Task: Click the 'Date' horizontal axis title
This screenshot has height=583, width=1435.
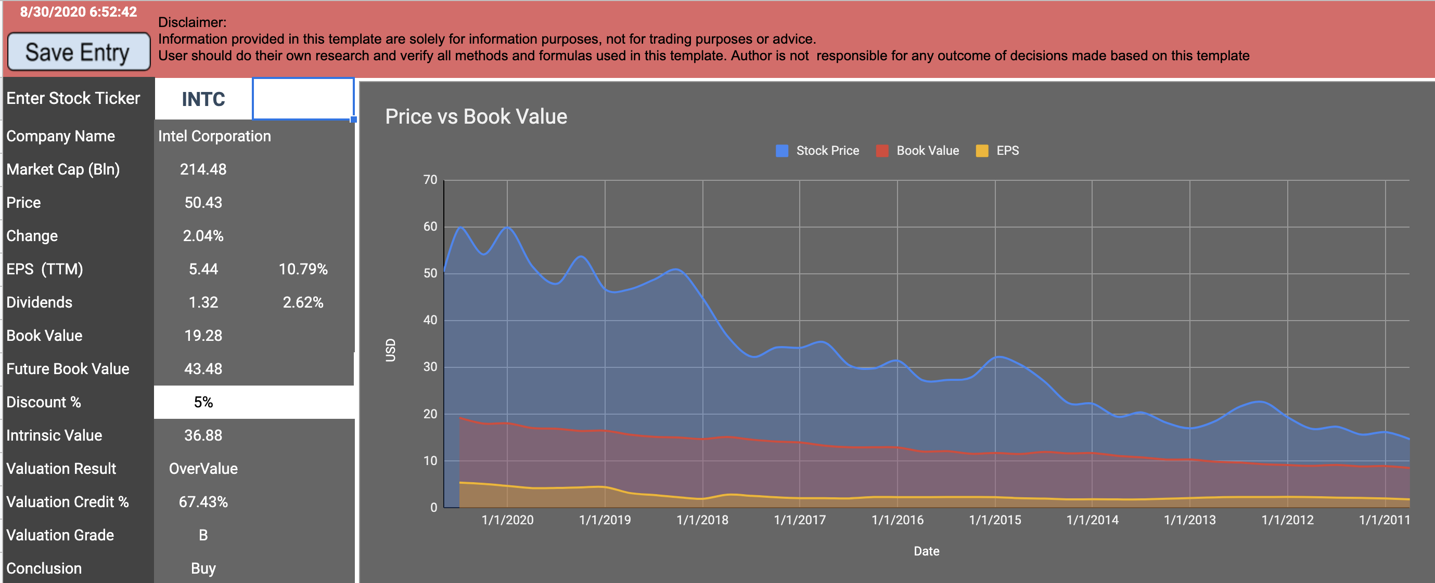Action: 926,551
